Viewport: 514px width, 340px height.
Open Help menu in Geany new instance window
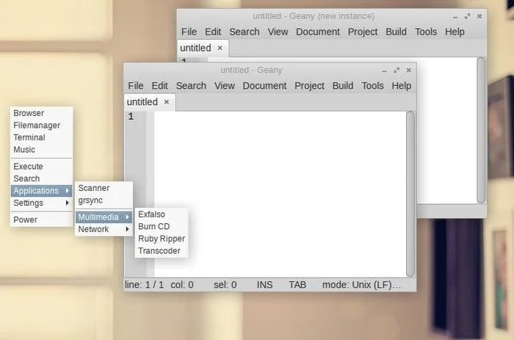point(455,32)
